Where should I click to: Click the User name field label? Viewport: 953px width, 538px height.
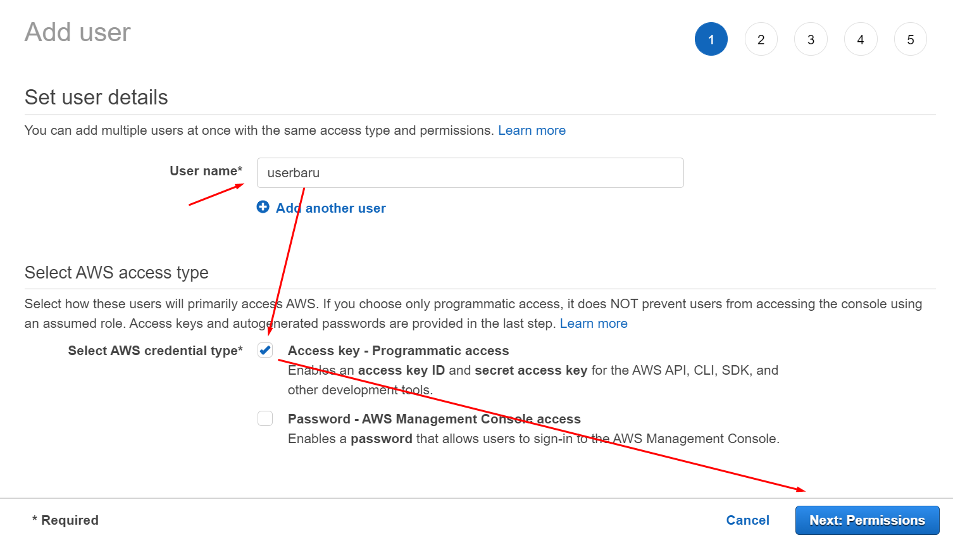(x=206, y=171)
